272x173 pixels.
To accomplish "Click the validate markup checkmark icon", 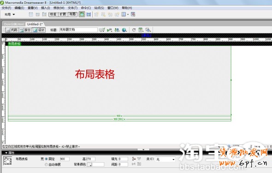I will [102, 30].
